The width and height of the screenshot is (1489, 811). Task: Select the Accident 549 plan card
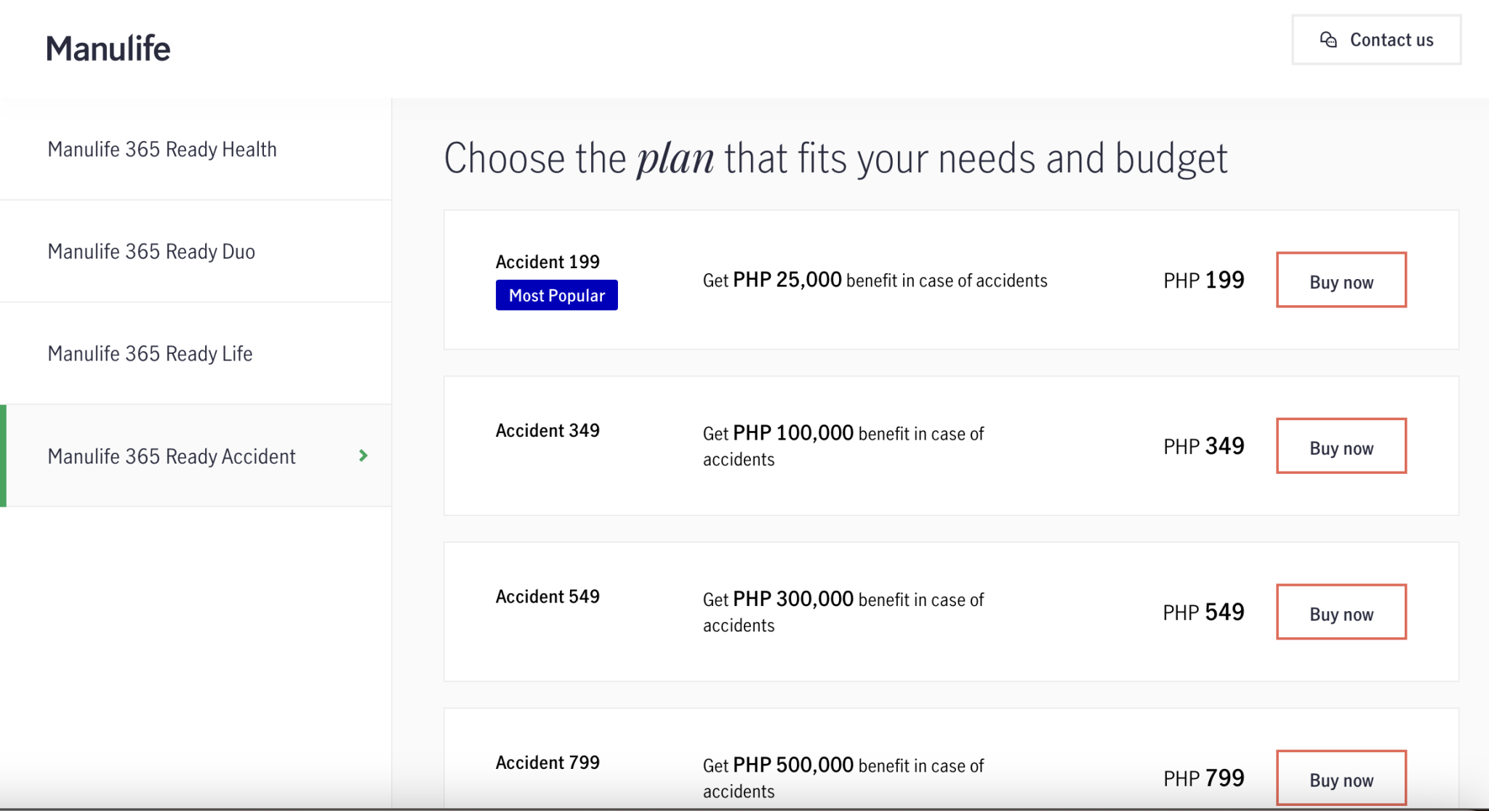click(945, 612)
